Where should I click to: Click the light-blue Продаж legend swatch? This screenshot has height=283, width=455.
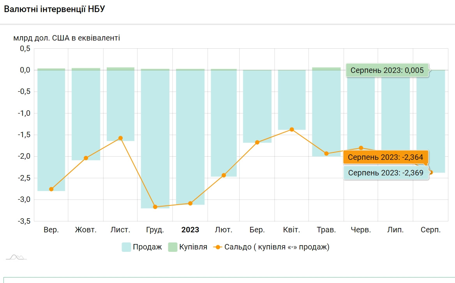coord(126,247)
